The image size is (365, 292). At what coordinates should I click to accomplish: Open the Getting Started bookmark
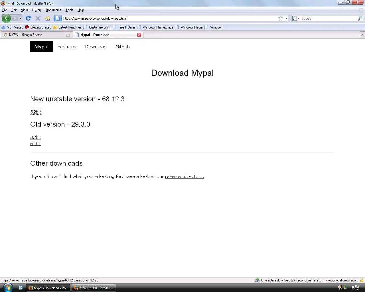(38, 27)
